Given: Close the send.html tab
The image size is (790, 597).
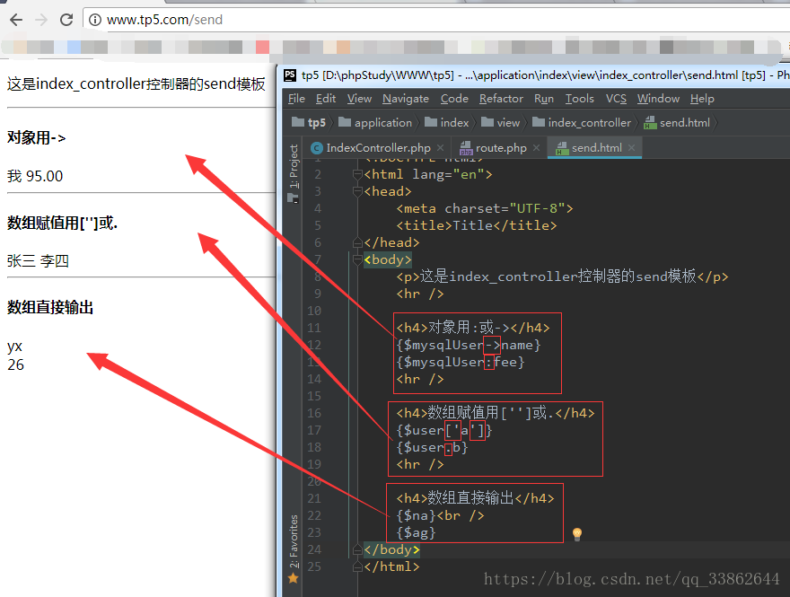Looking at the screenshot, I should click(x=631, y=147).
